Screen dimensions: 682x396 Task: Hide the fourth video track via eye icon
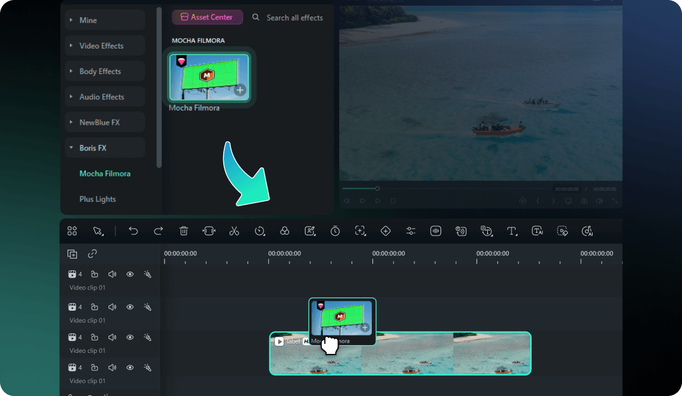pyautogui.click(x=130, y=368)
